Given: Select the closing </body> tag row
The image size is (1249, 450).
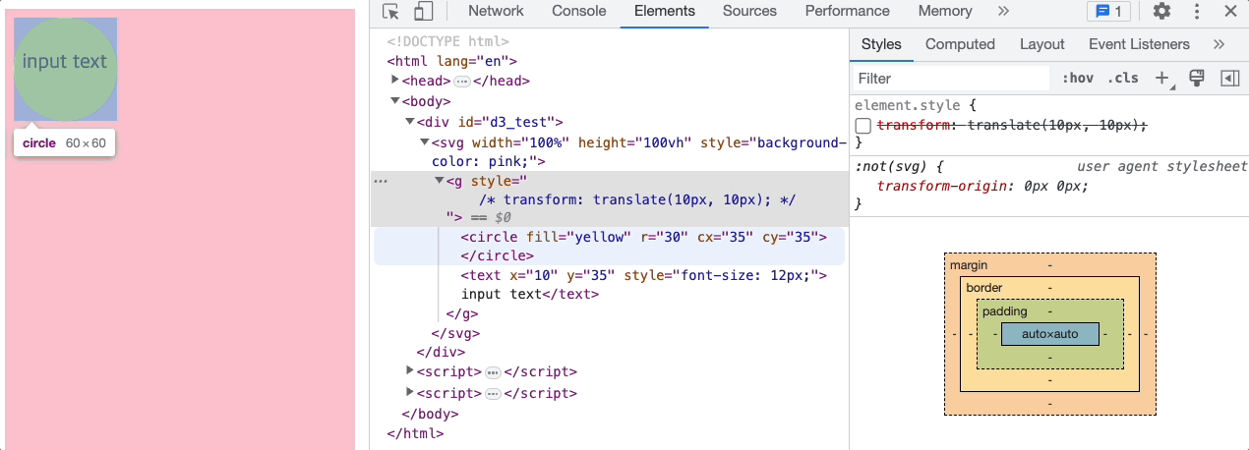Looking at the screenshot, I should tap(431, 415).
